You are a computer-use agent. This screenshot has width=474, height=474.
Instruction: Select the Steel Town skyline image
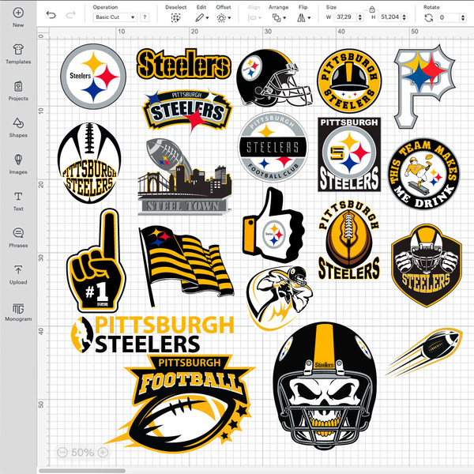coord(185,177)
